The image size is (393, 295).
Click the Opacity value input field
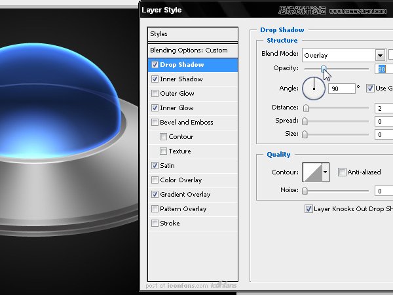pos(384,69)
